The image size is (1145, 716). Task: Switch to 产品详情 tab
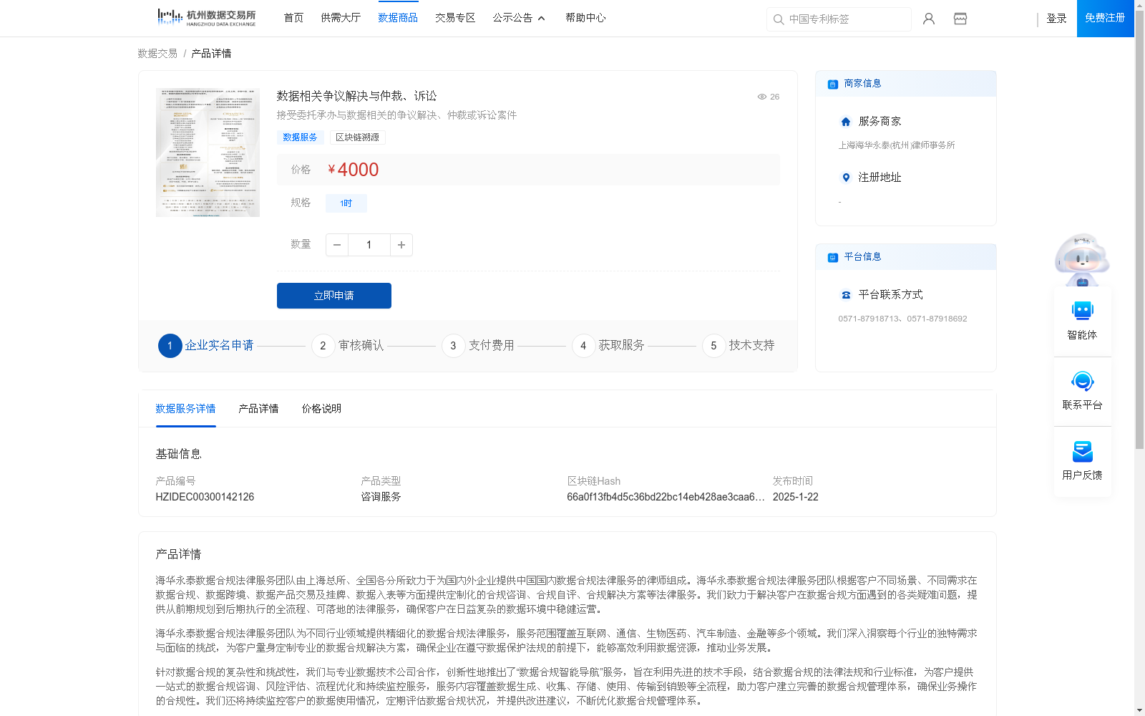click(x=258, y=409)
